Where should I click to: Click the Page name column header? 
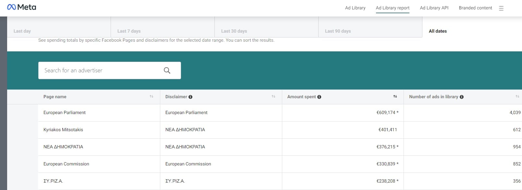point(55,97)
